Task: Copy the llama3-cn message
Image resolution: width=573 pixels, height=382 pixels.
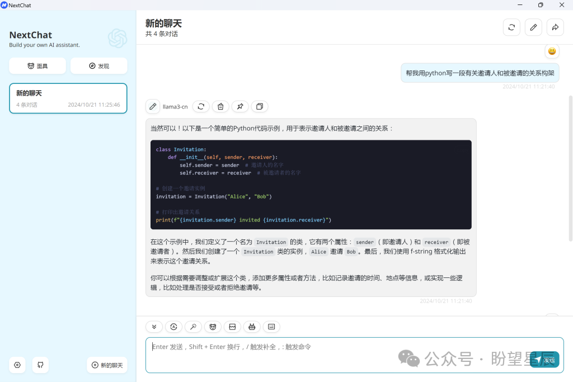Action: 260,106
